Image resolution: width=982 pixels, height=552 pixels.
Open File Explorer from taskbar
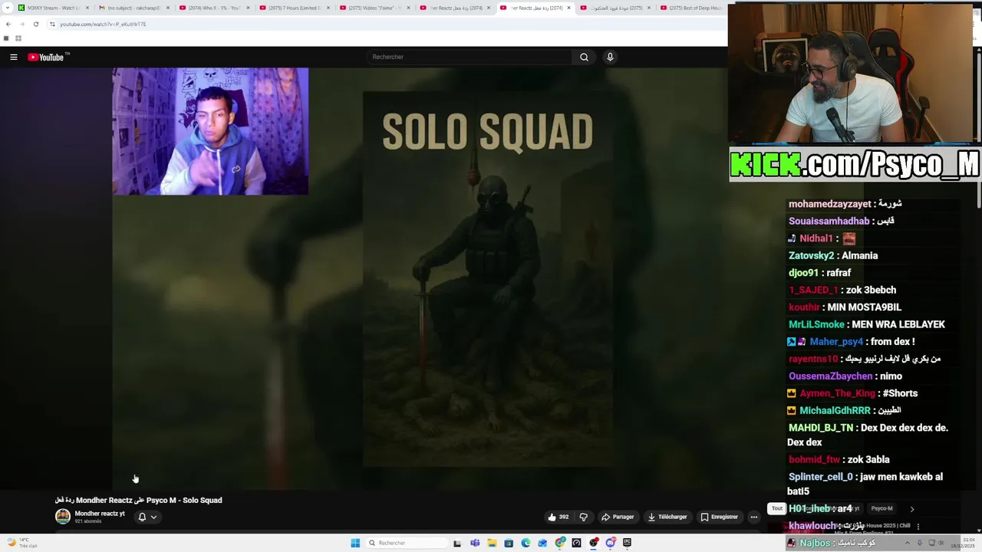pyautogui.click(x=492, y=543)
